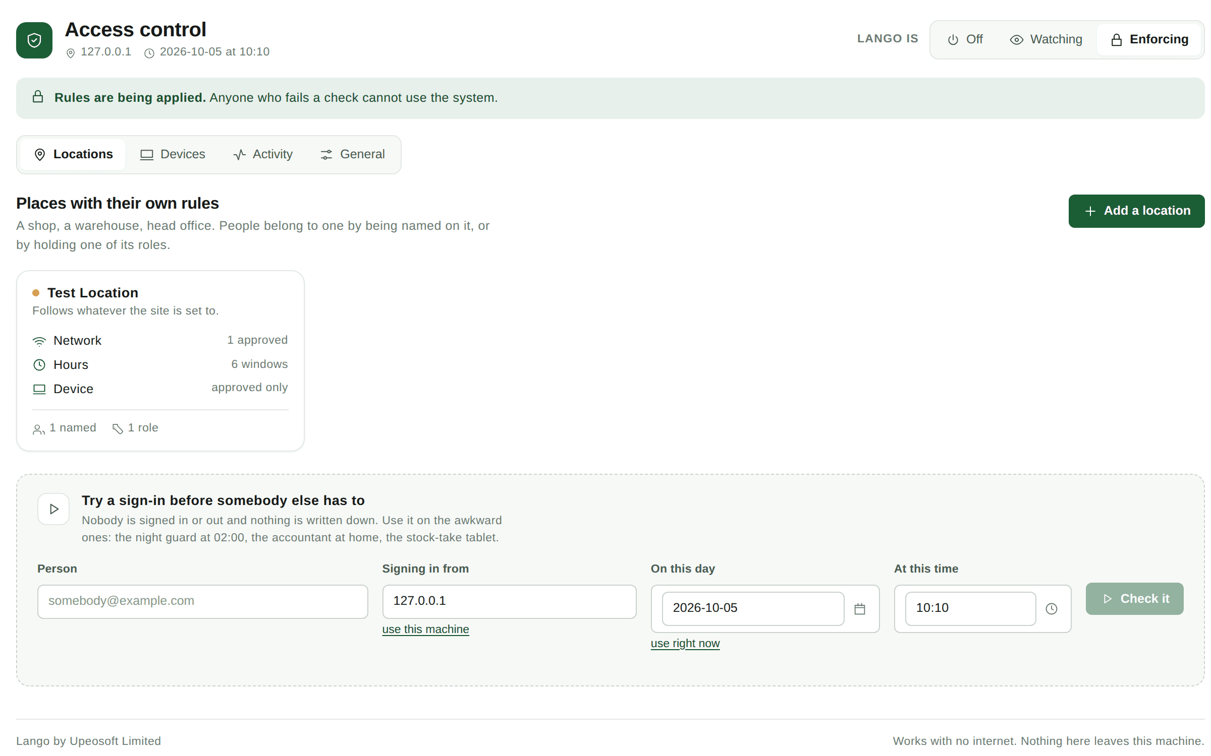Click the lock icon in rules banner

(38, 97)
